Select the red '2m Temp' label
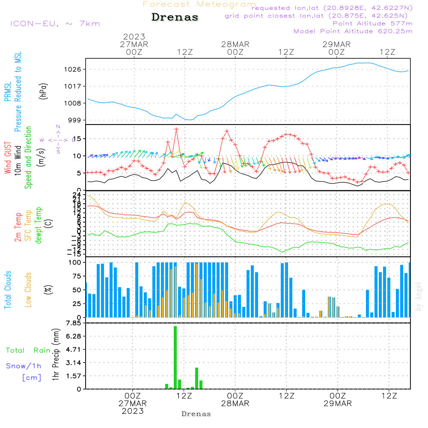This screenshot has width=428, height=428. (x=18, y=227)
